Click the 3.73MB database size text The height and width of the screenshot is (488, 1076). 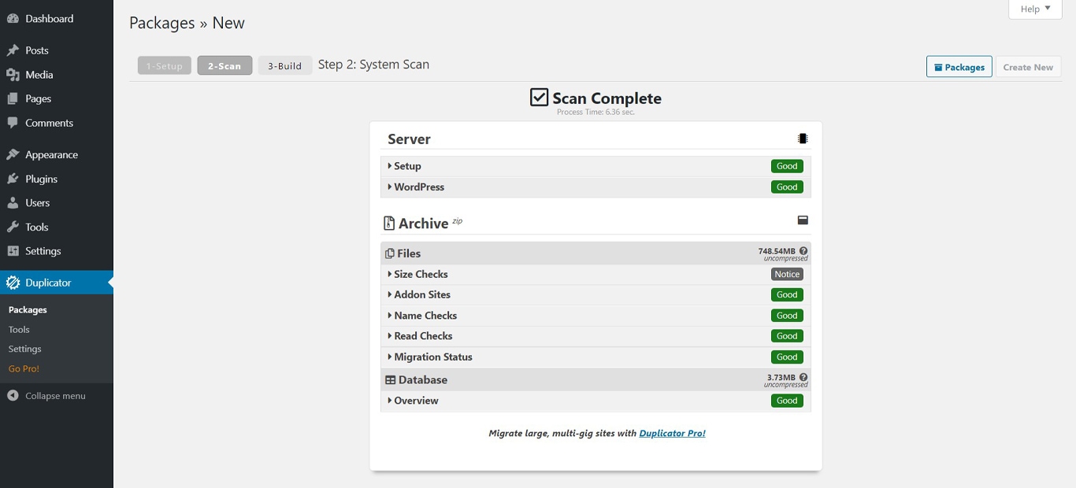tap(781, 378)
